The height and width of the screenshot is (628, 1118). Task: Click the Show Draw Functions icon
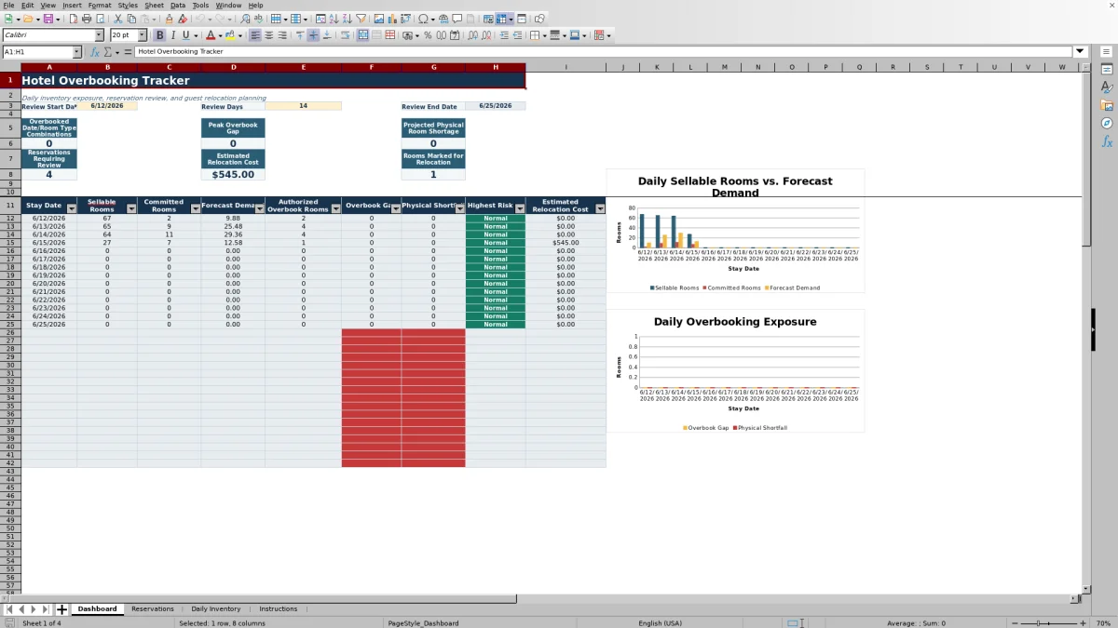point(539,19)
